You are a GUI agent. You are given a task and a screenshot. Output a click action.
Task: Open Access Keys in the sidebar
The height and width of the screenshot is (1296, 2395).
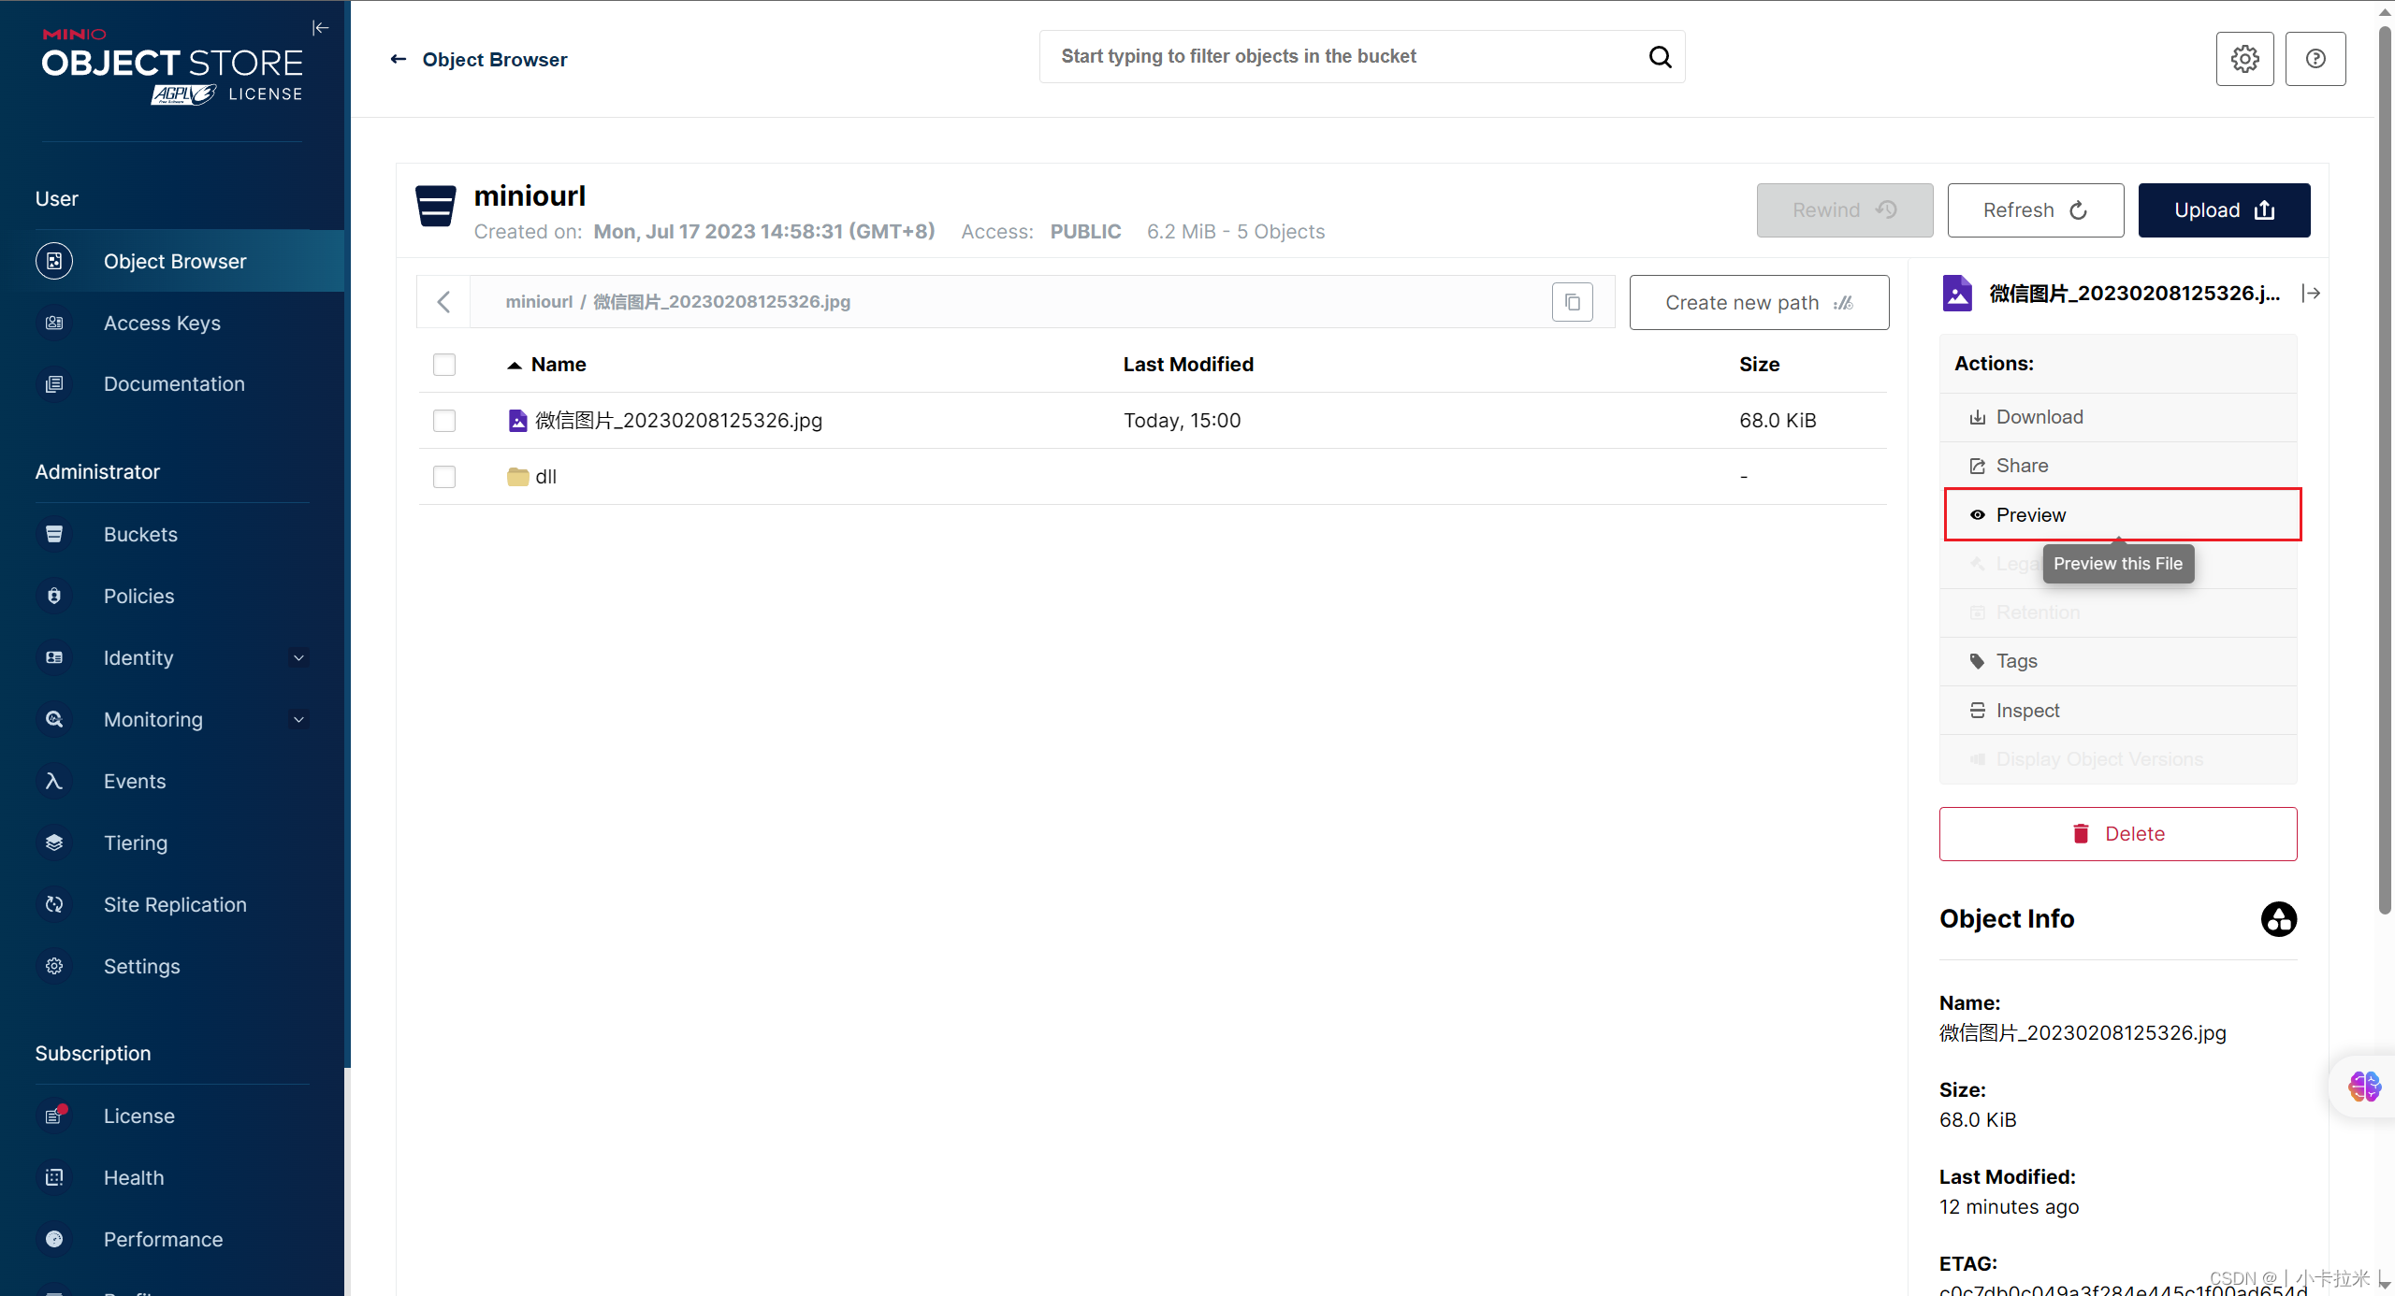162,324
